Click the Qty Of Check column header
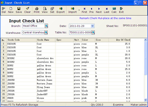This screenshot has height=107, width=148. point(120,40)
